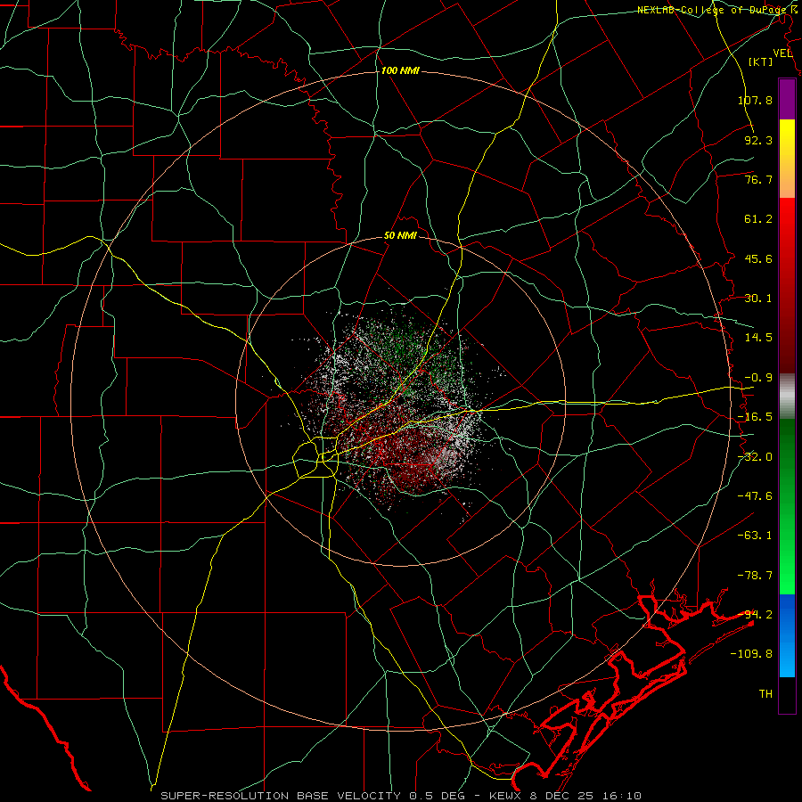Click the 45.6 legend value
Viewport: 802px width, 802px height.
coord(758,258)
